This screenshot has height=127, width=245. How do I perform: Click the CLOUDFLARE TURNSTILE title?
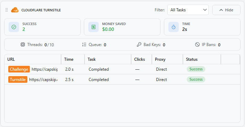click(x=41, y=10)
